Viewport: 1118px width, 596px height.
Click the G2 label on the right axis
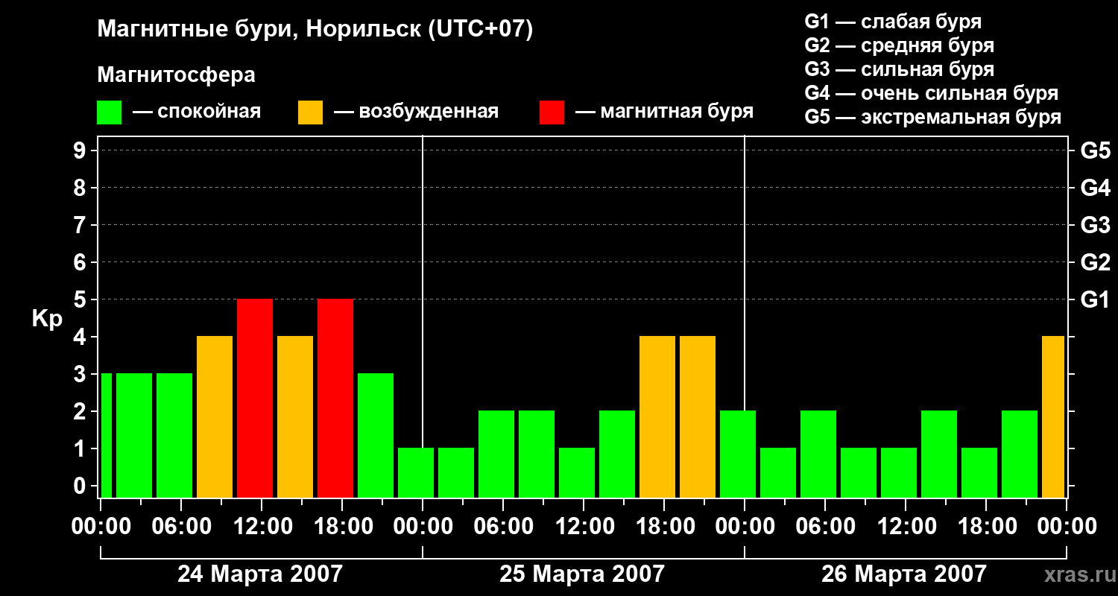coord(1095,262)
